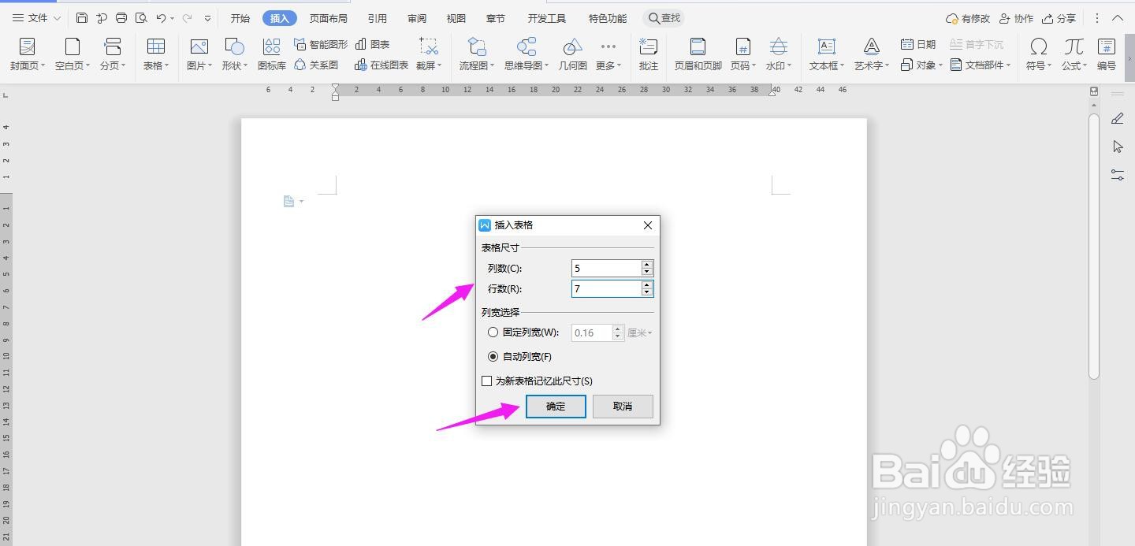Switch to the 审阅 tab
The height and width of the screenshot is (546, 1135).
click(x=417, y=18)
